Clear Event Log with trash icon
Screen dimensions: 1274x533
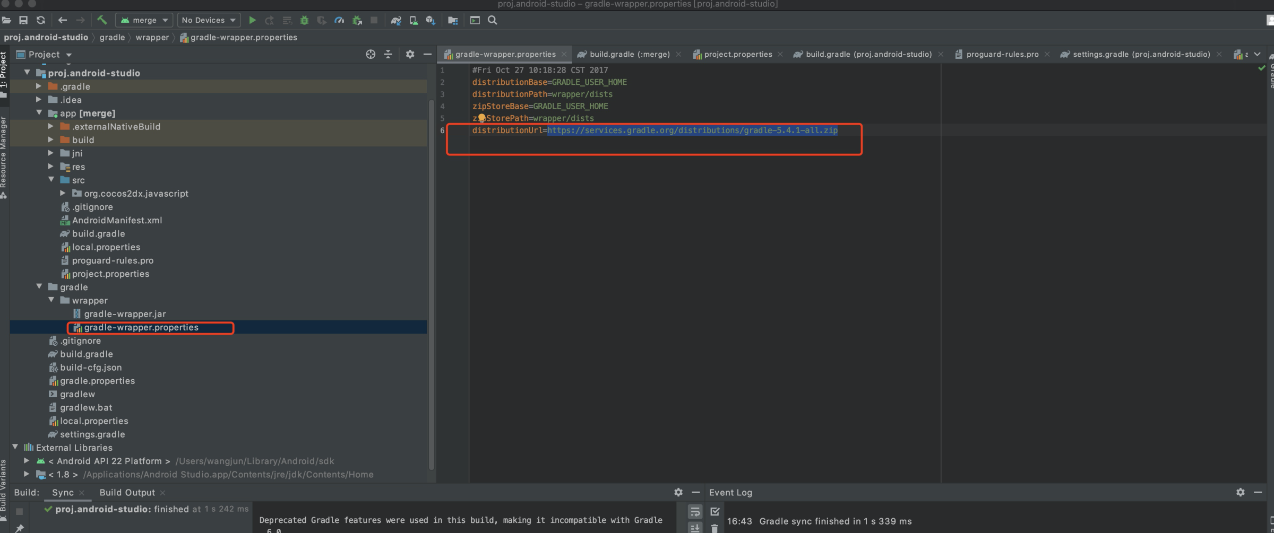click(x=715, y=528)
